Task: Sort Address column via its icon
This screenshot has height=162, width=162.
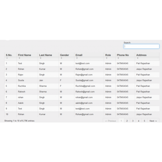Action: tap(138, 58)
